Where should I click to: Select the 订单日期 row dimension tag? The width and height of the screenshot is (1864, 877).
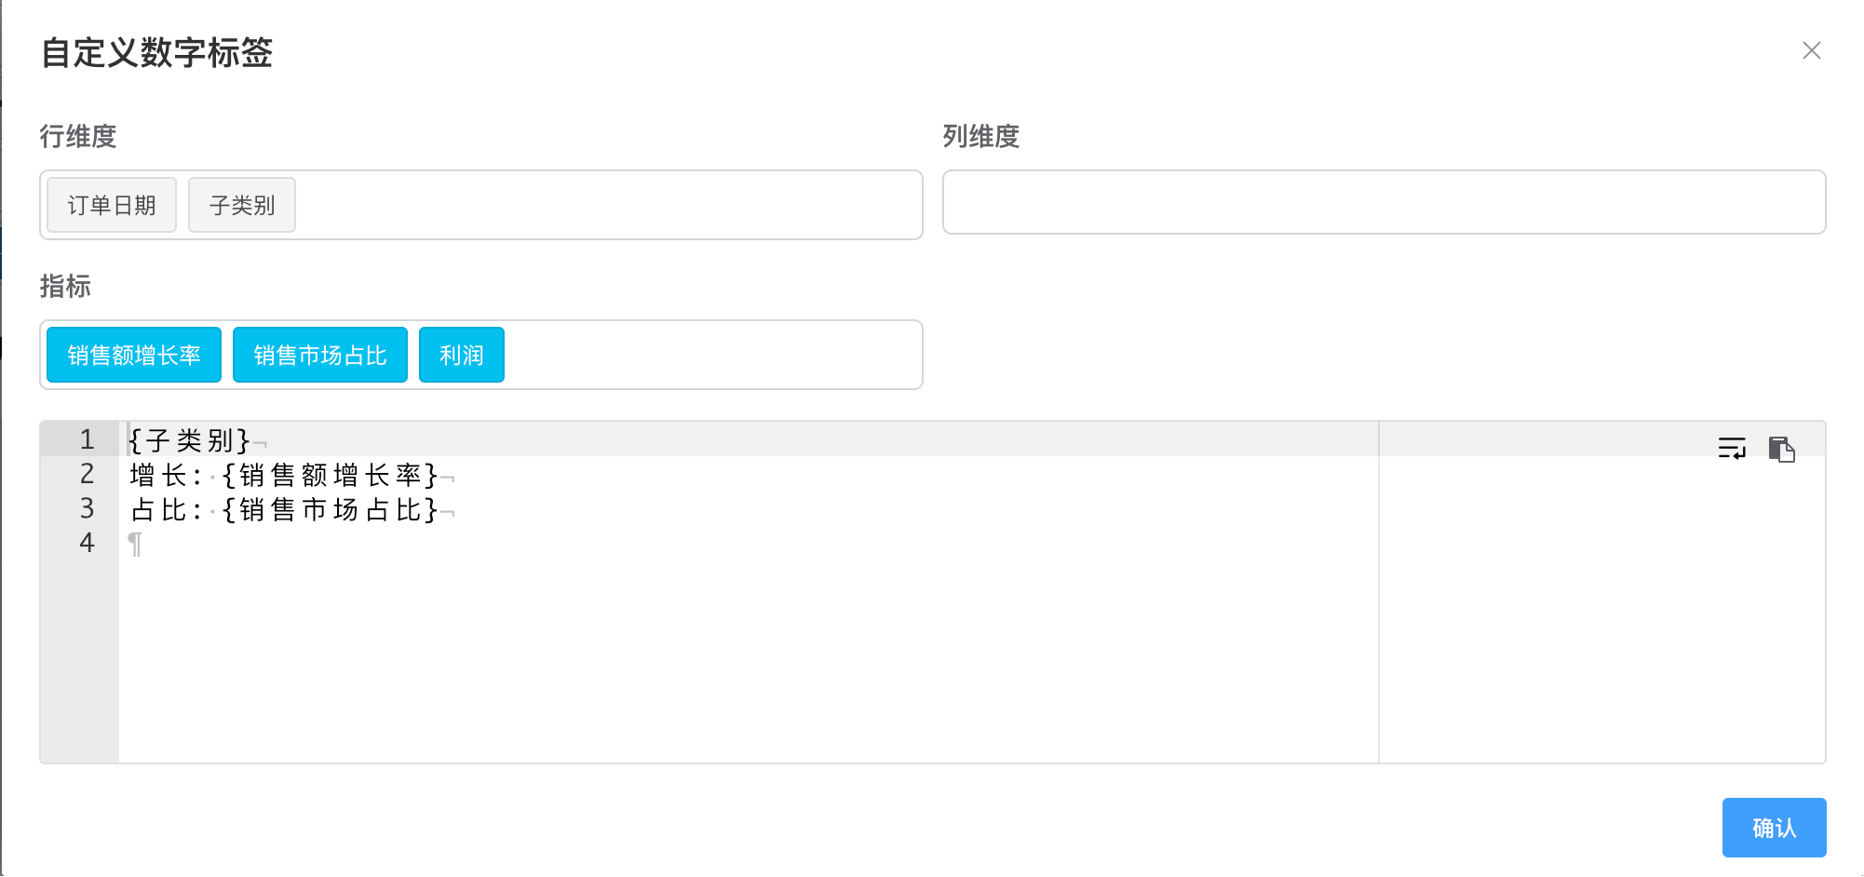pyautogui.click(x=112, y=205)
